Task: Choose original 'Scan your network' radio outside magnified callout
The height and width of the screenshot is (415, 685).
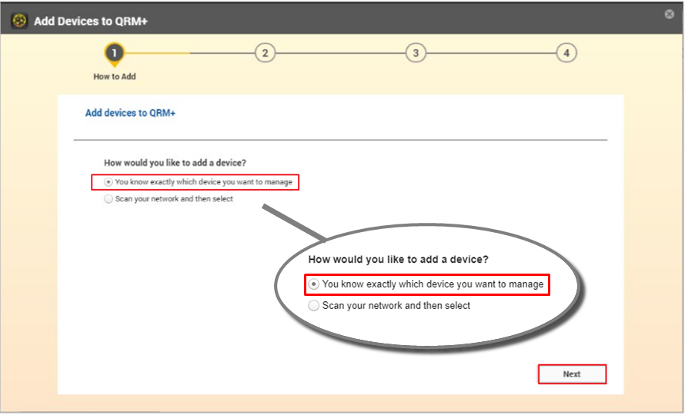Action: click(109, 199)
